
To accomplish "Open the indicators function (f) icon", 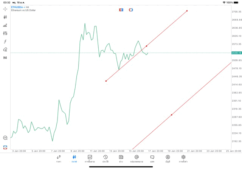I will tap(5, 42).
